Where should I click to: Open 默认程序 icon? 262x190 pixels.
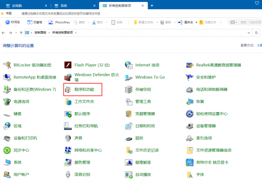click(x=68, y=114)
